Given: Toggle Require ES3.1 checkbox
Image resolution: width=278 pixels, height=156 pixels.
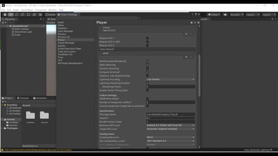Looking at the screenshot, I should [147, 38].
